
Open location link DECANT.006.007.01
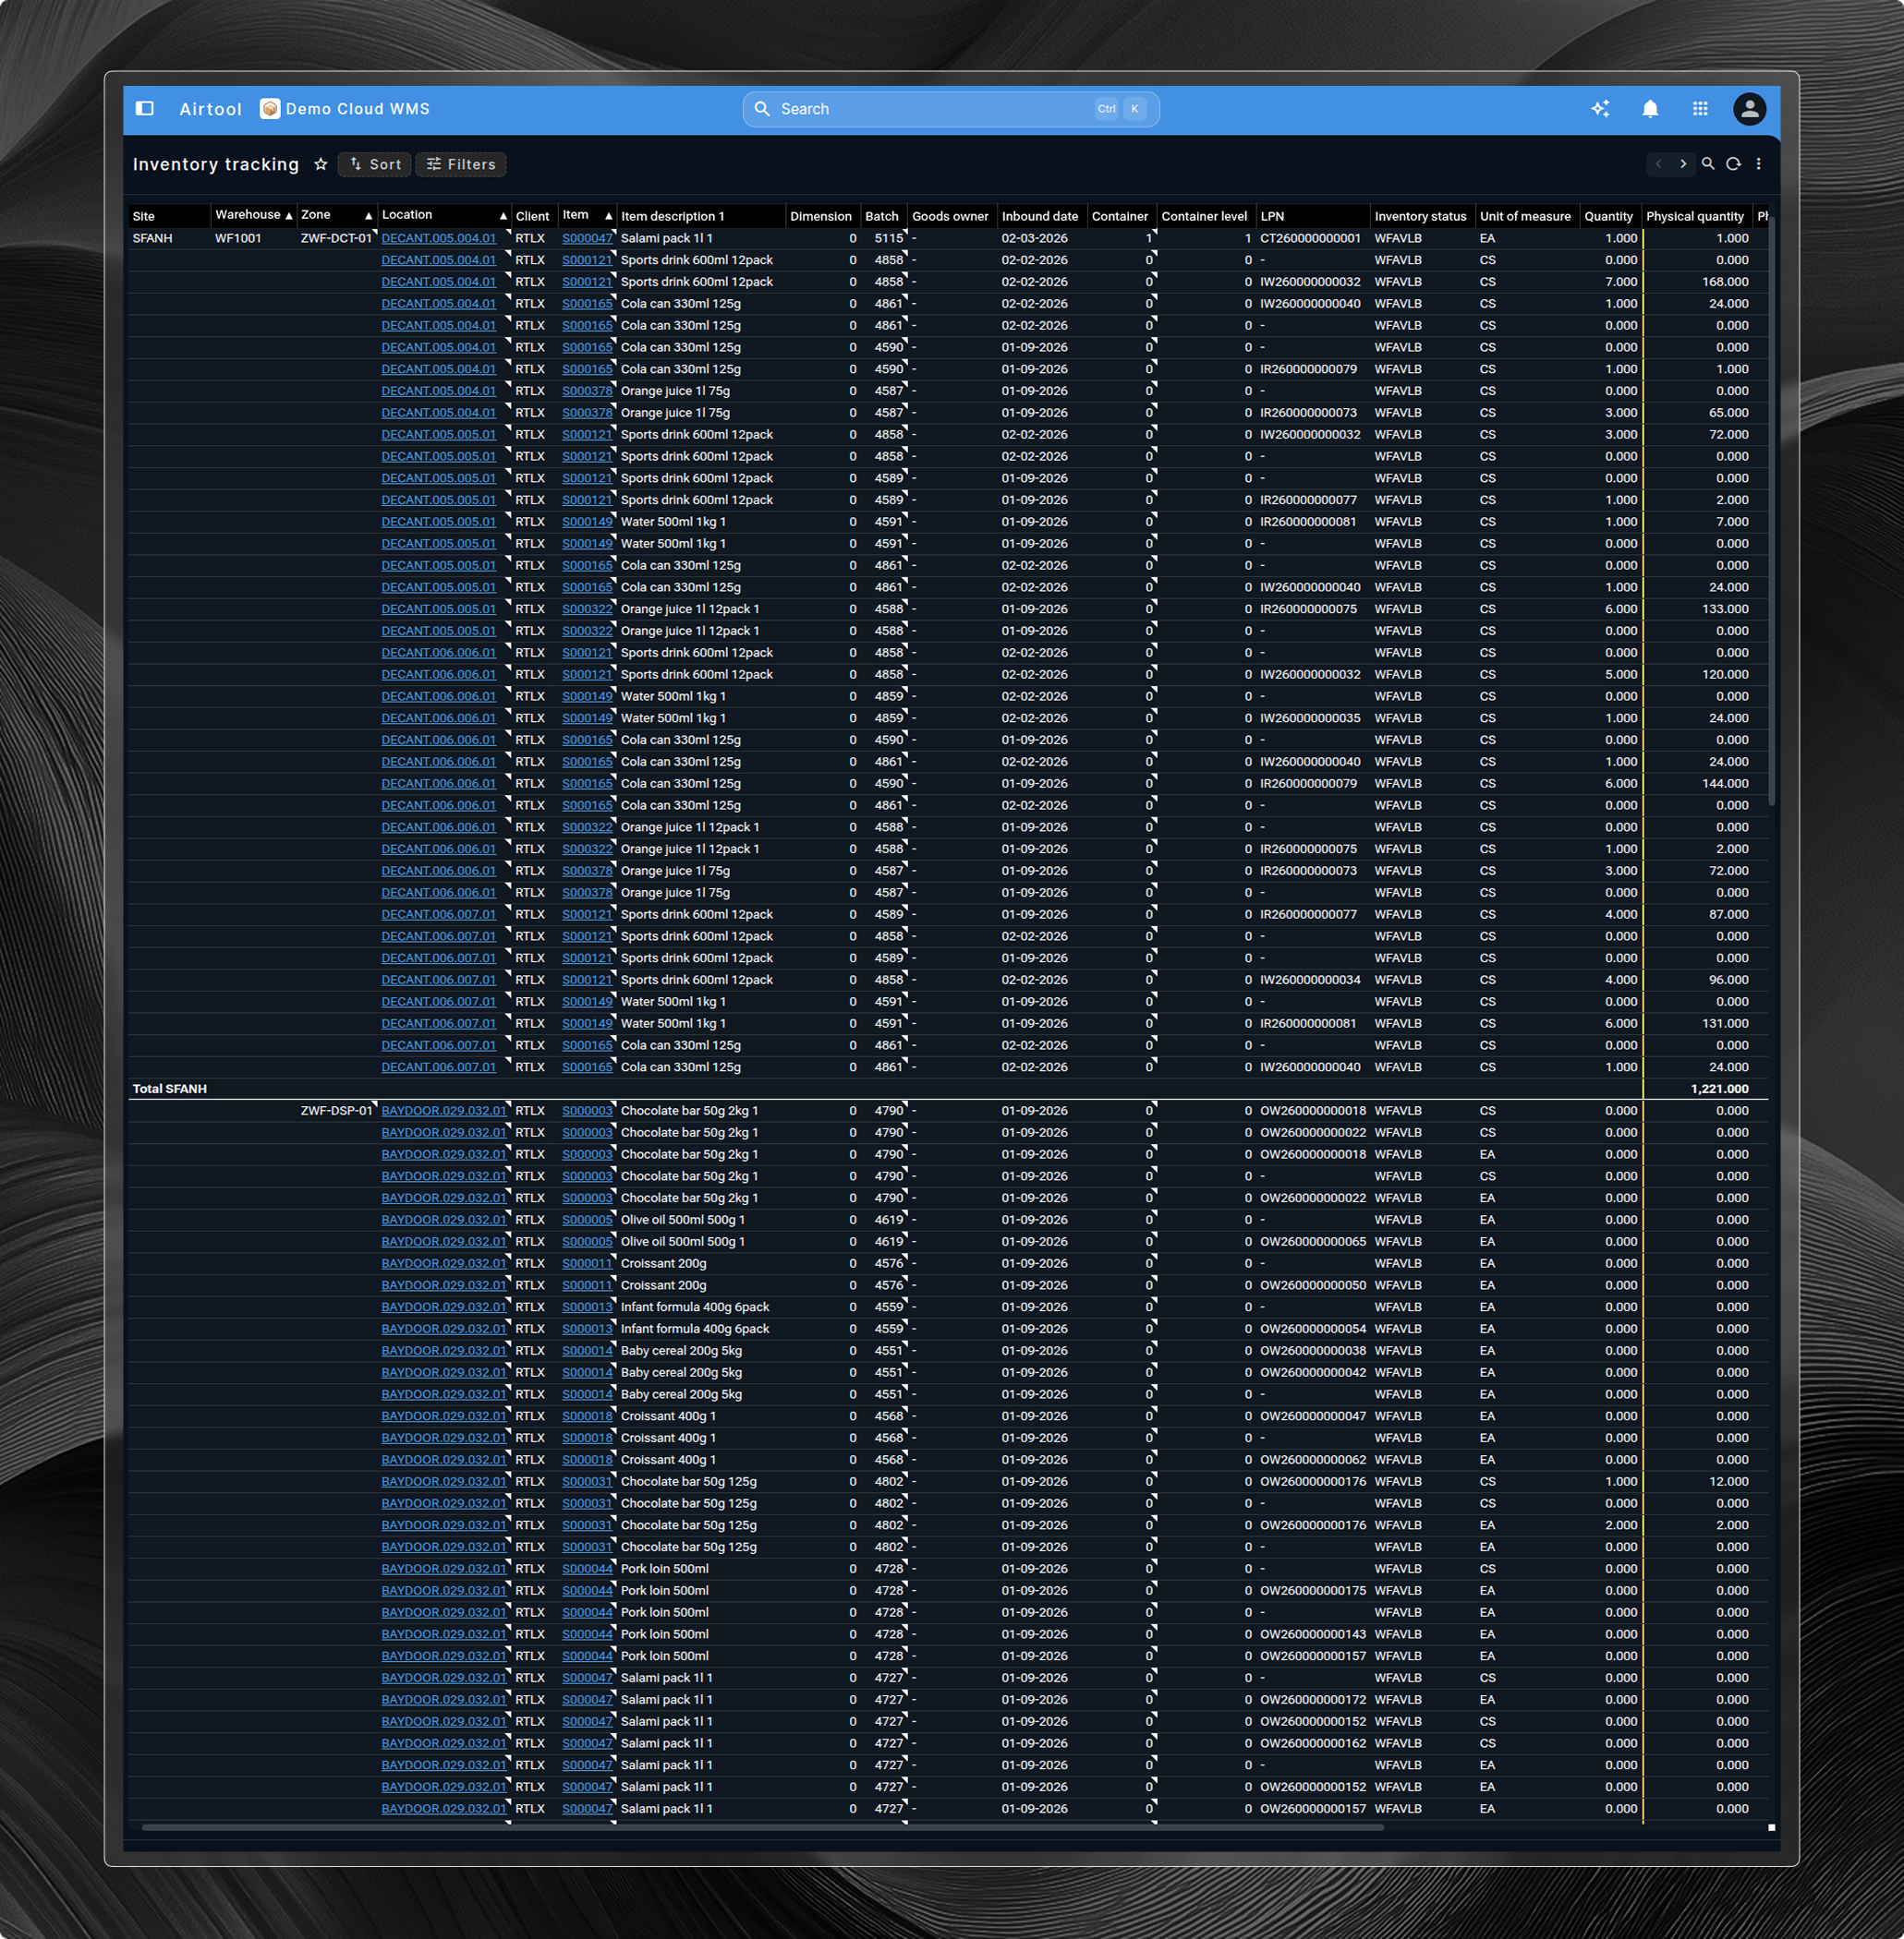[438, 914]
